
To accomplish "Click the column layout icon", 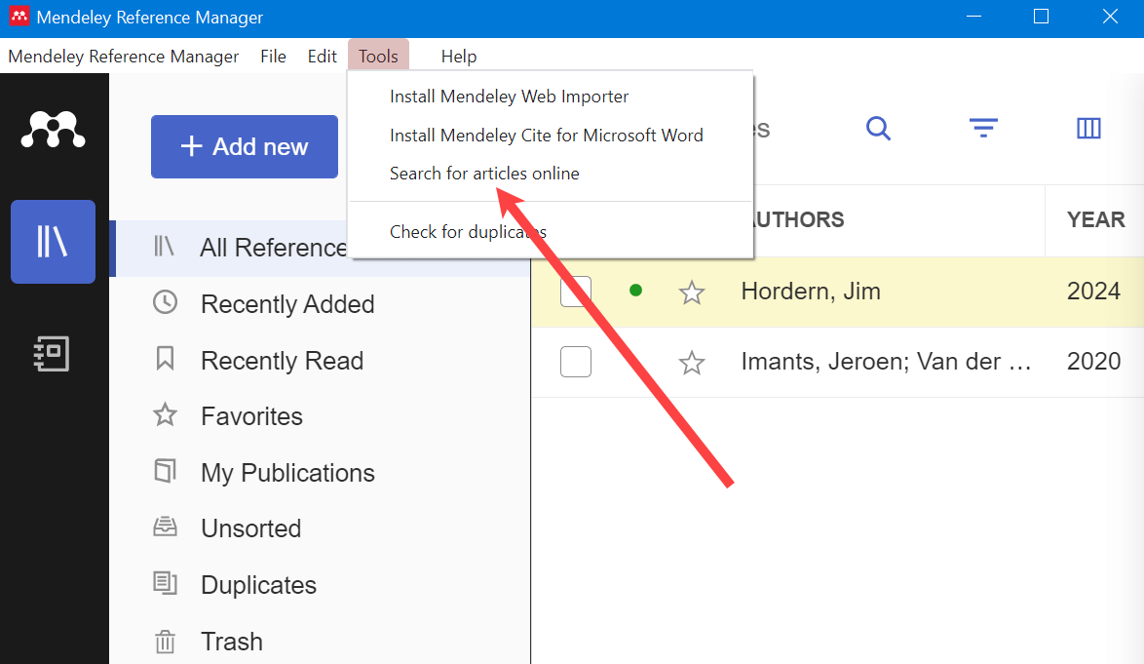I will tap(1088, 128).
